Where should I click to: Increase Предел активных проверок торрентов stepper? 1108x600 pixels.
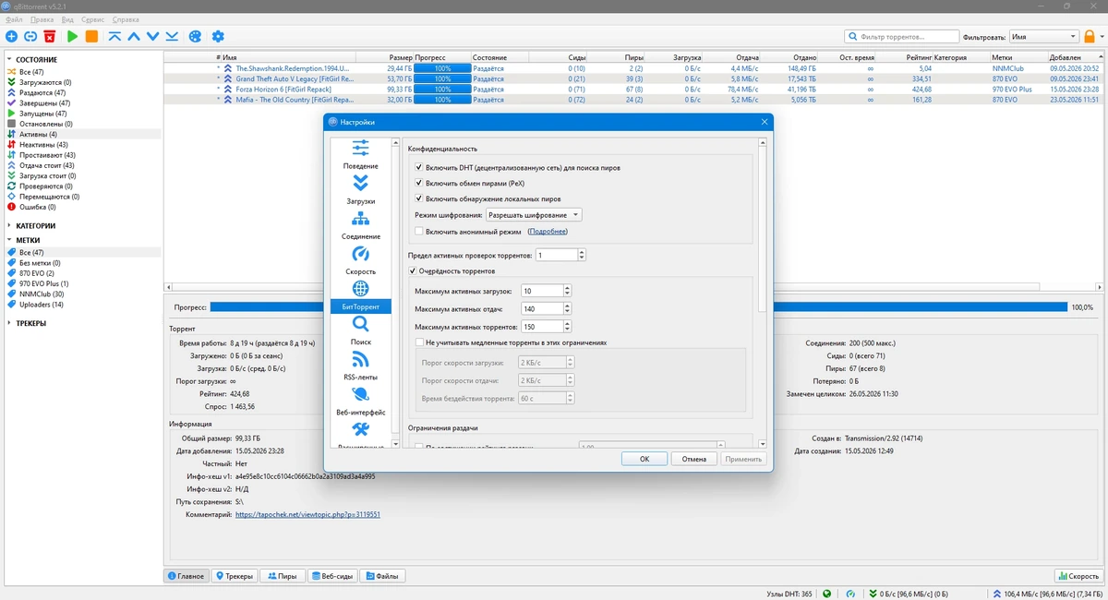click(582, 252)
